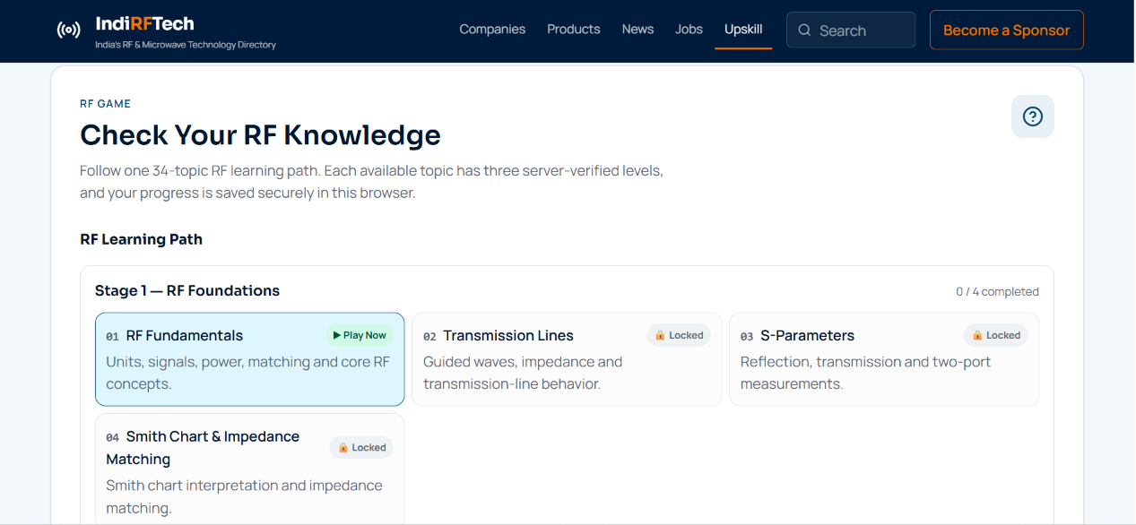The image size is (1136, 525).
Task: Open the Products nav item
Action: tap(574, 30)
